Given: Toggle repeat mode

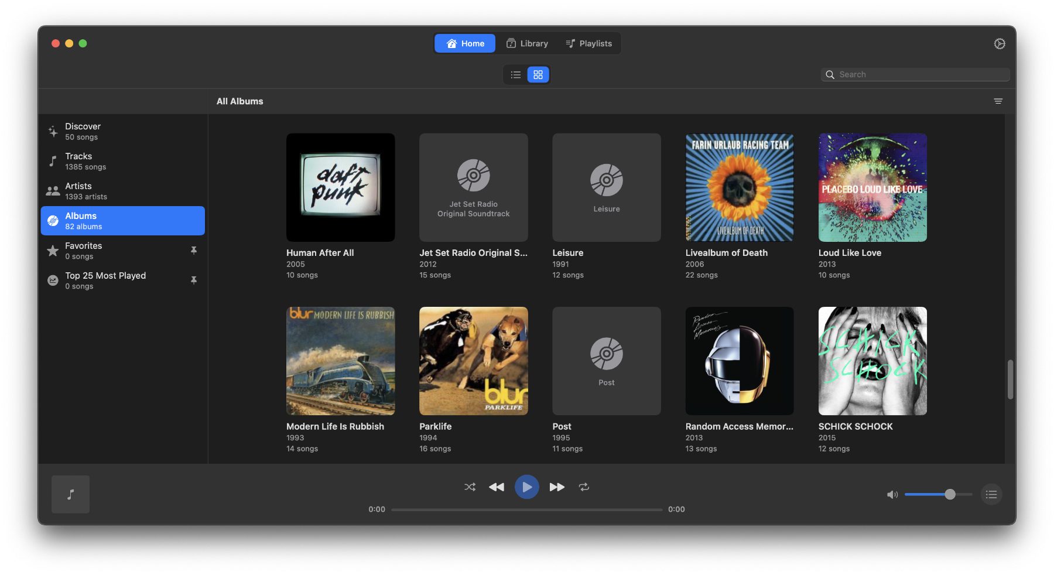Looking at the screenshot, I should (x=584, y=487).
